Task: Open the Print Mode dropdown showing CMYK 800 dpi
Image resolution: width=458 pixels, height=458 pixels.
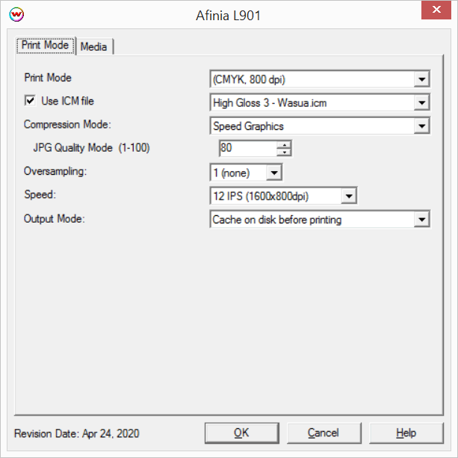Action: [422, 79]
